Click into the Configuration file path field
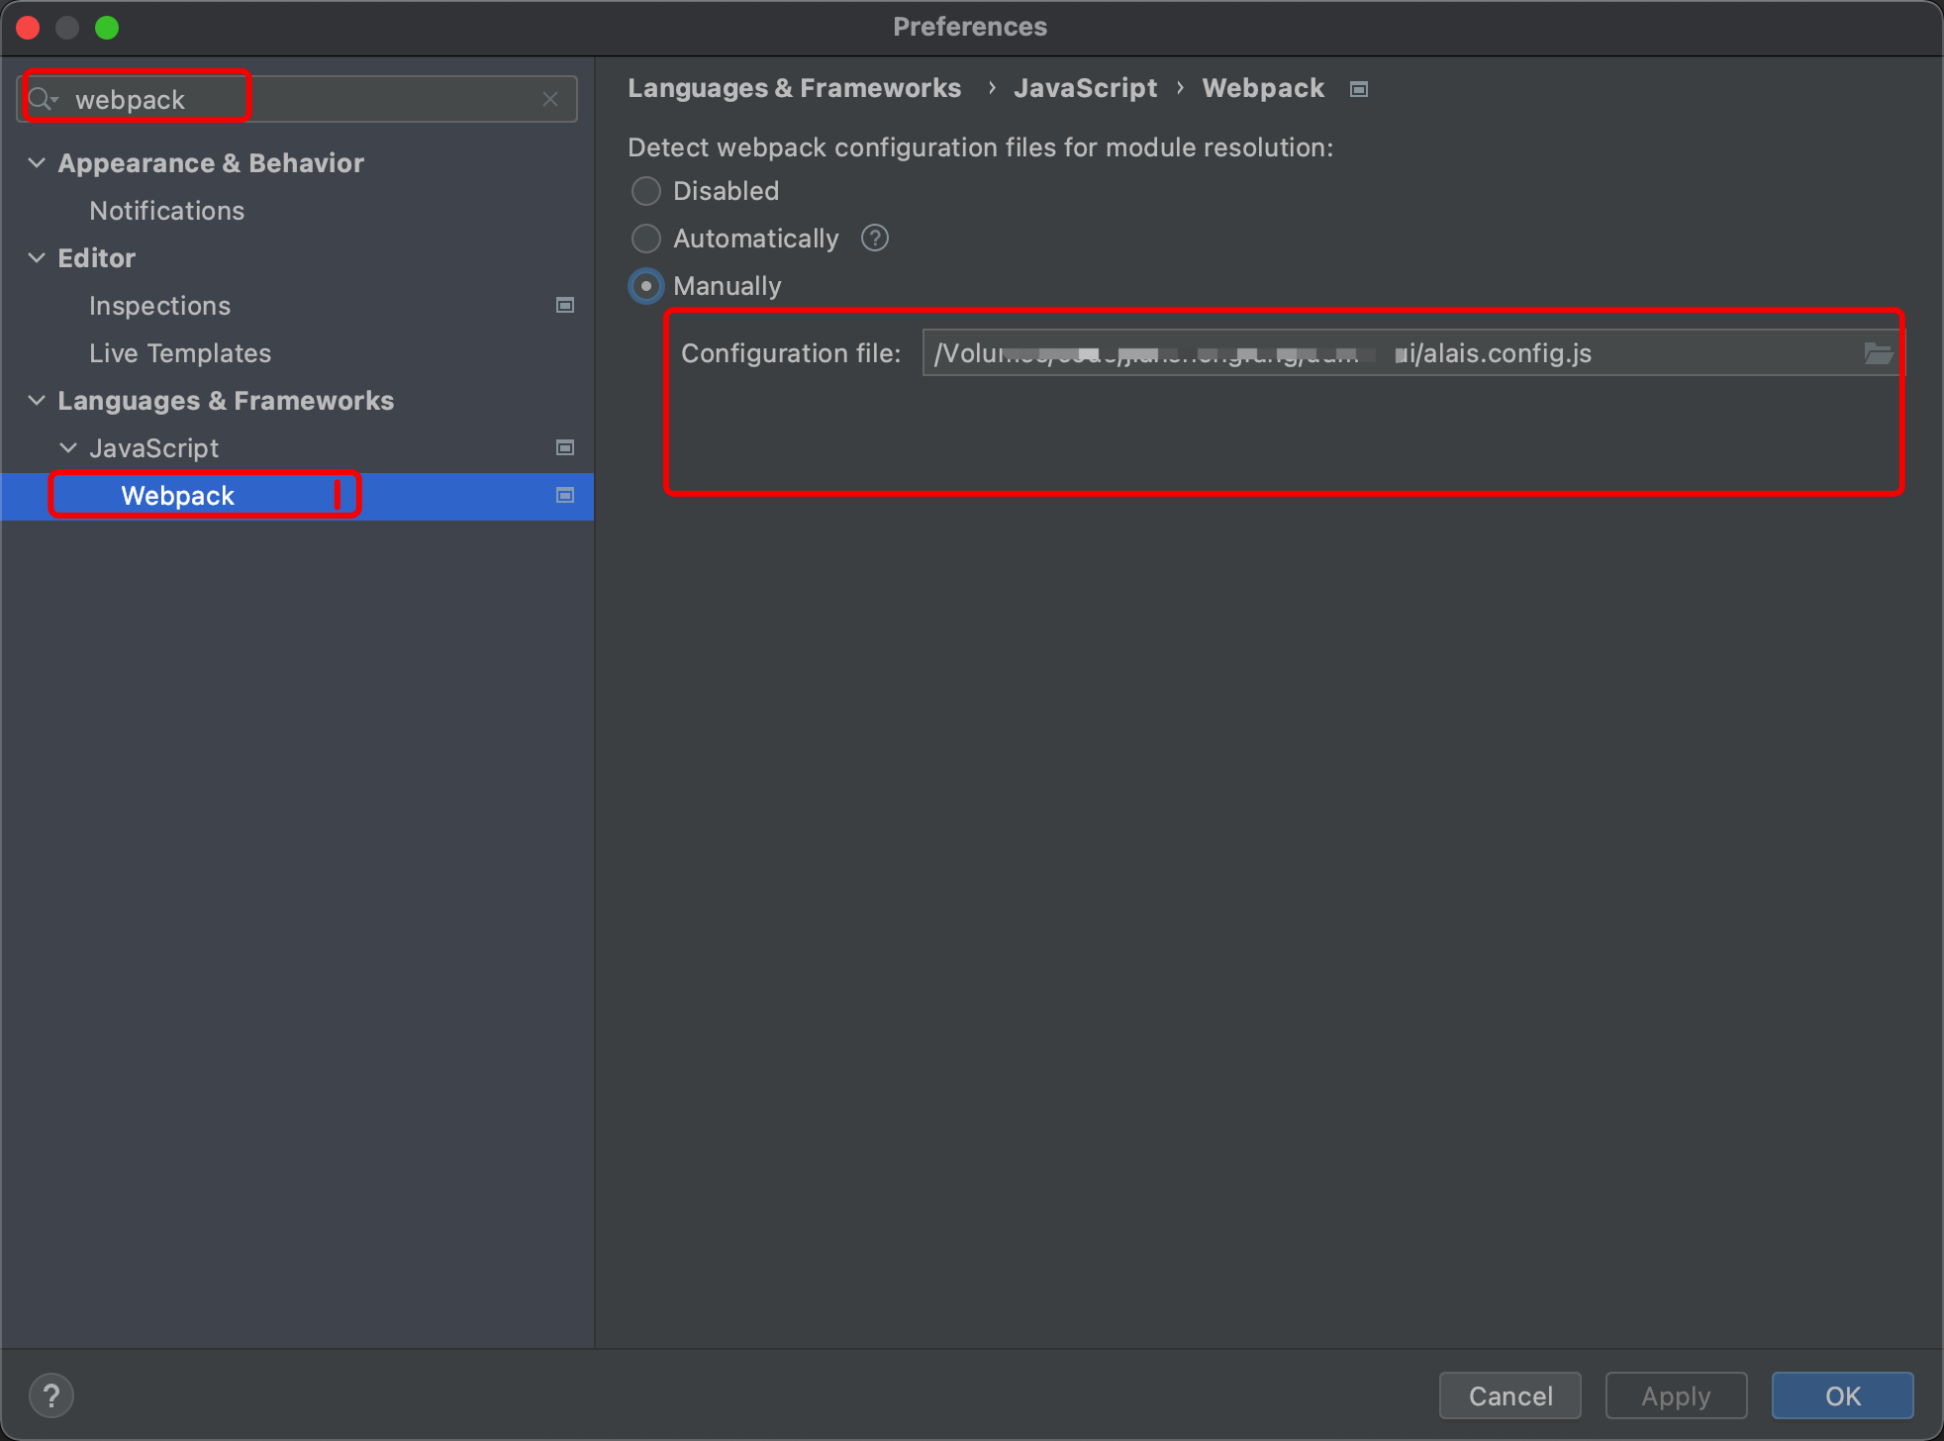1944x1441 pixels. [x=1386, y=353]
